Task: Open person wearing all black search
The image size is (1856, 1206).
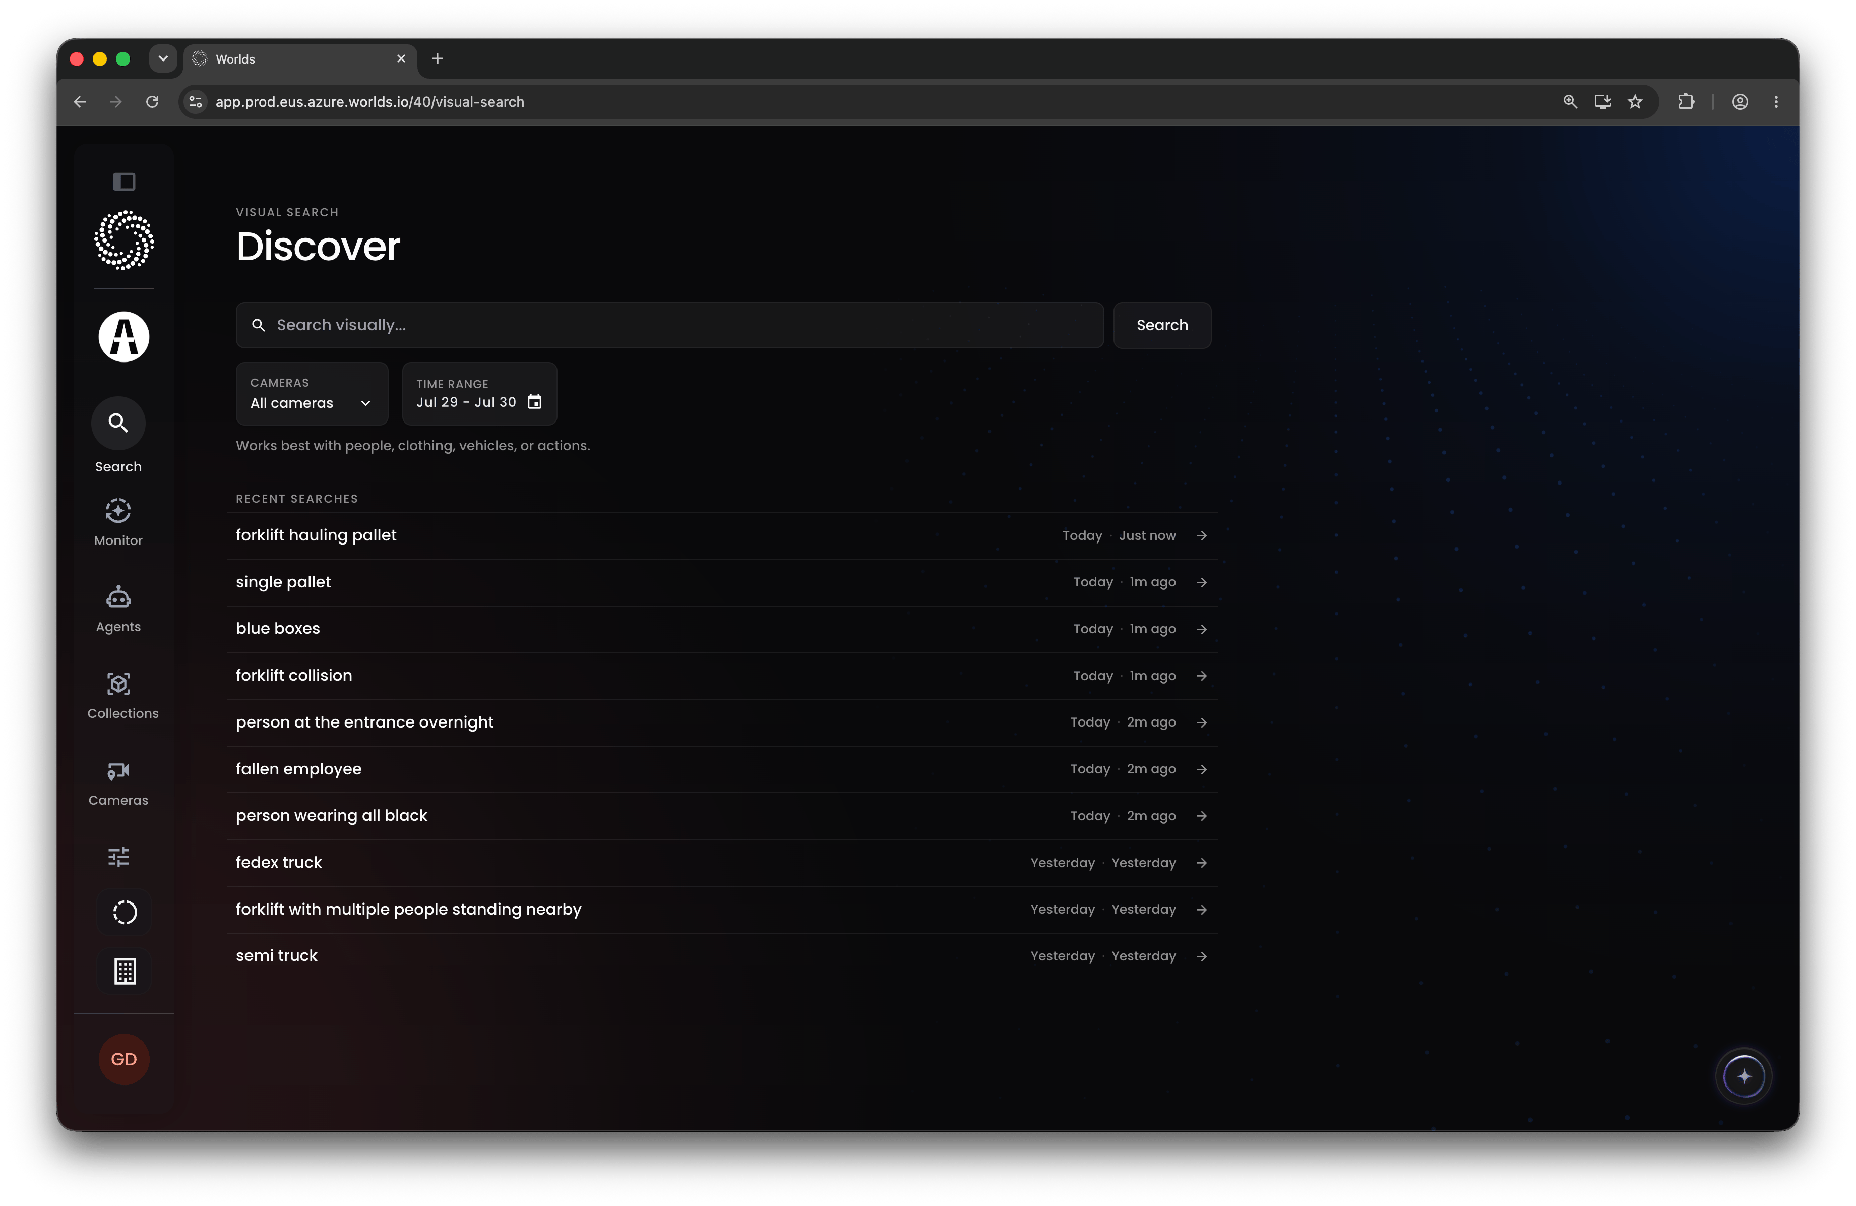Action: [722, 816]
